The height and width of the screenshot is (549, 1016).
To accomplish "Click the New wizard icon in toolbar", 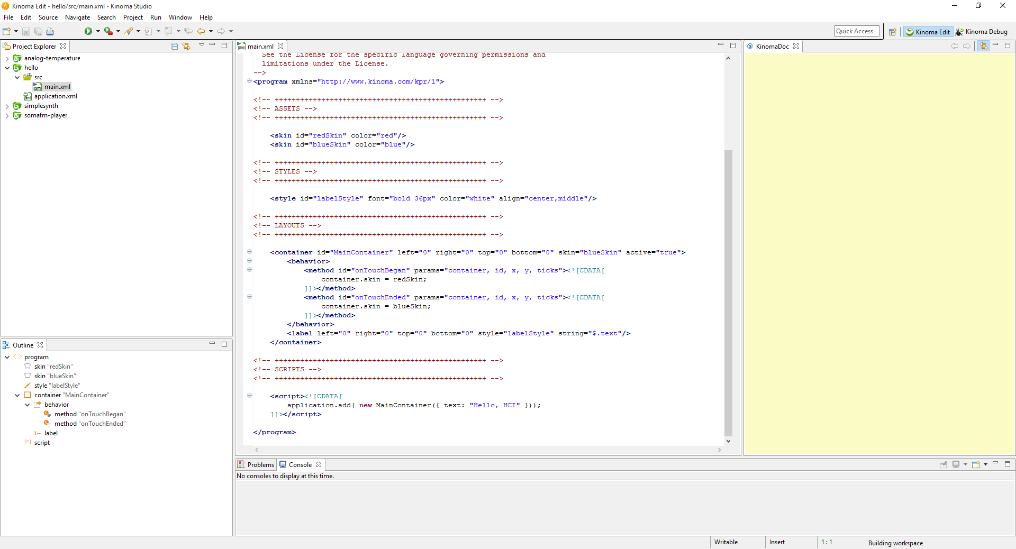I will [7, 32].
